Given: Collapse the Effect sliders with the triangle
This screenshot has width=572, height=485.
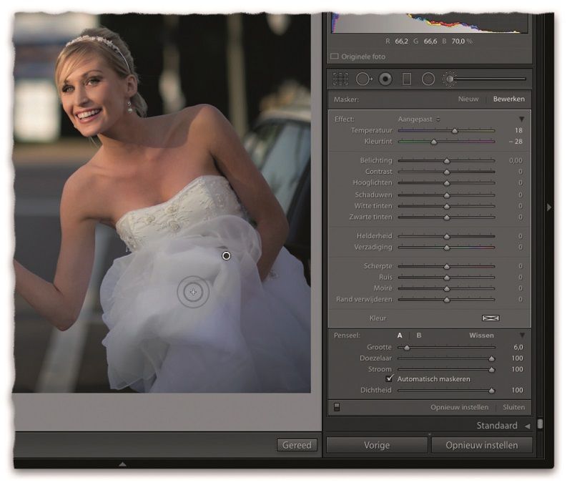Looking at the screenshot, I should click(521, 119).
